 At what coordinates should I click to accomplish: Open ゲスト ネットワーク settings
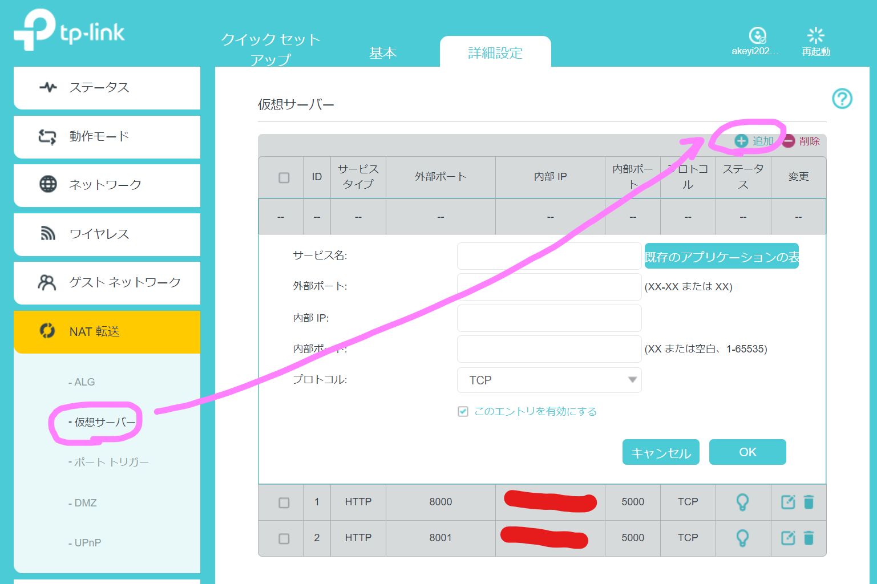pyautogui.click(x=48, y=282)
